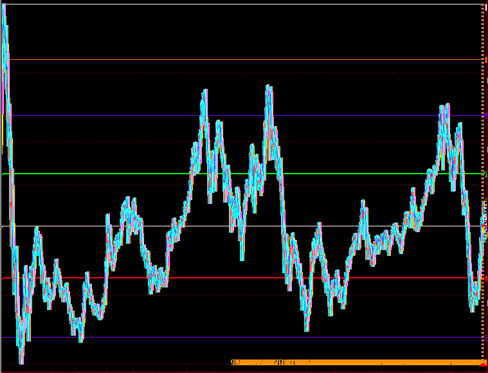Click the white horizontal line at chart top

point(193,5)
